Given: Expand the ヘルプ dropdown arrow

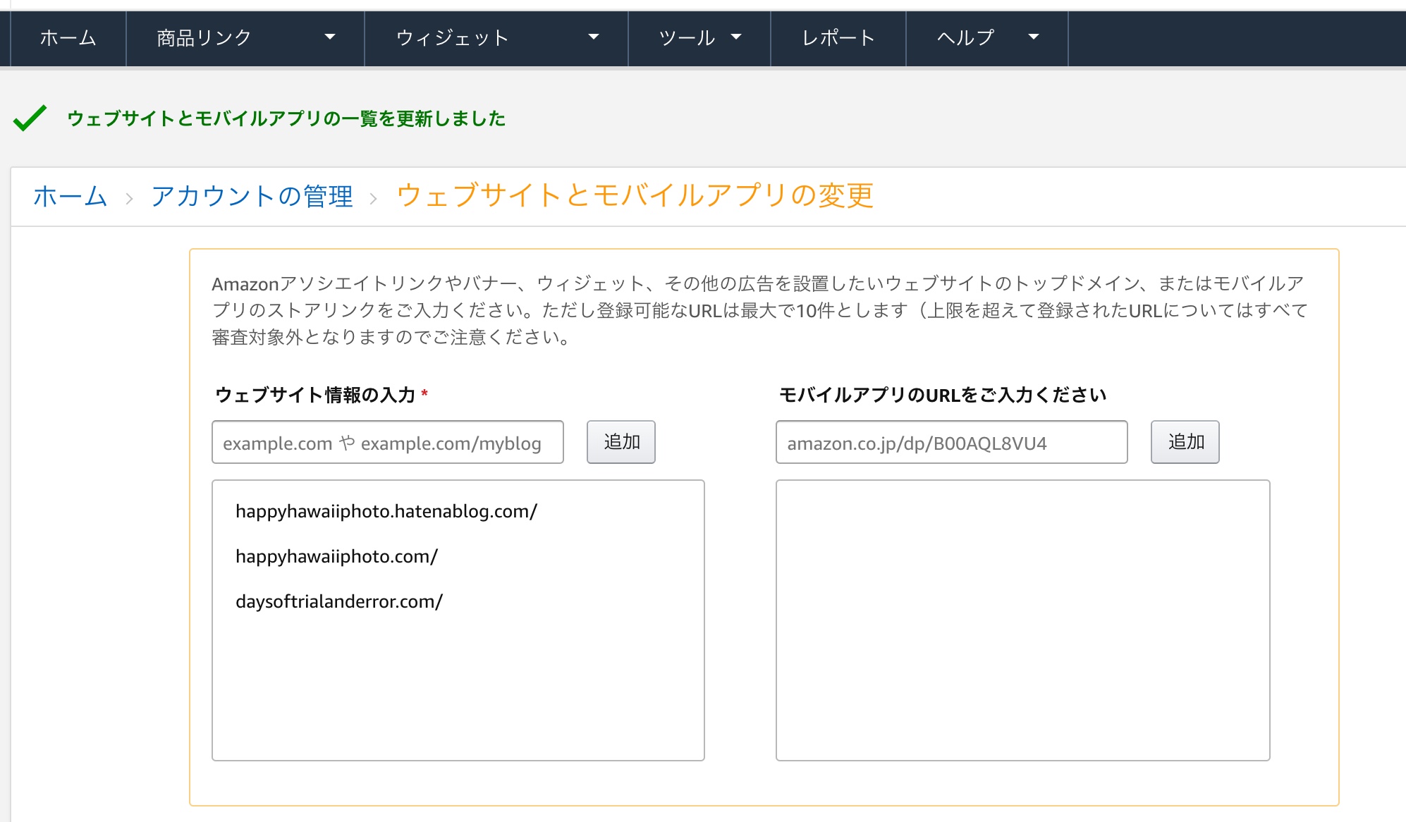Looking at the screenshot, I should point(1034,37).
